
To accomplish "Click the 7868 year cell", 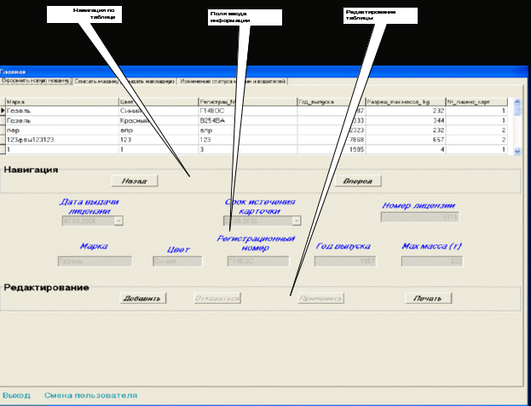I will coord(332,140).
